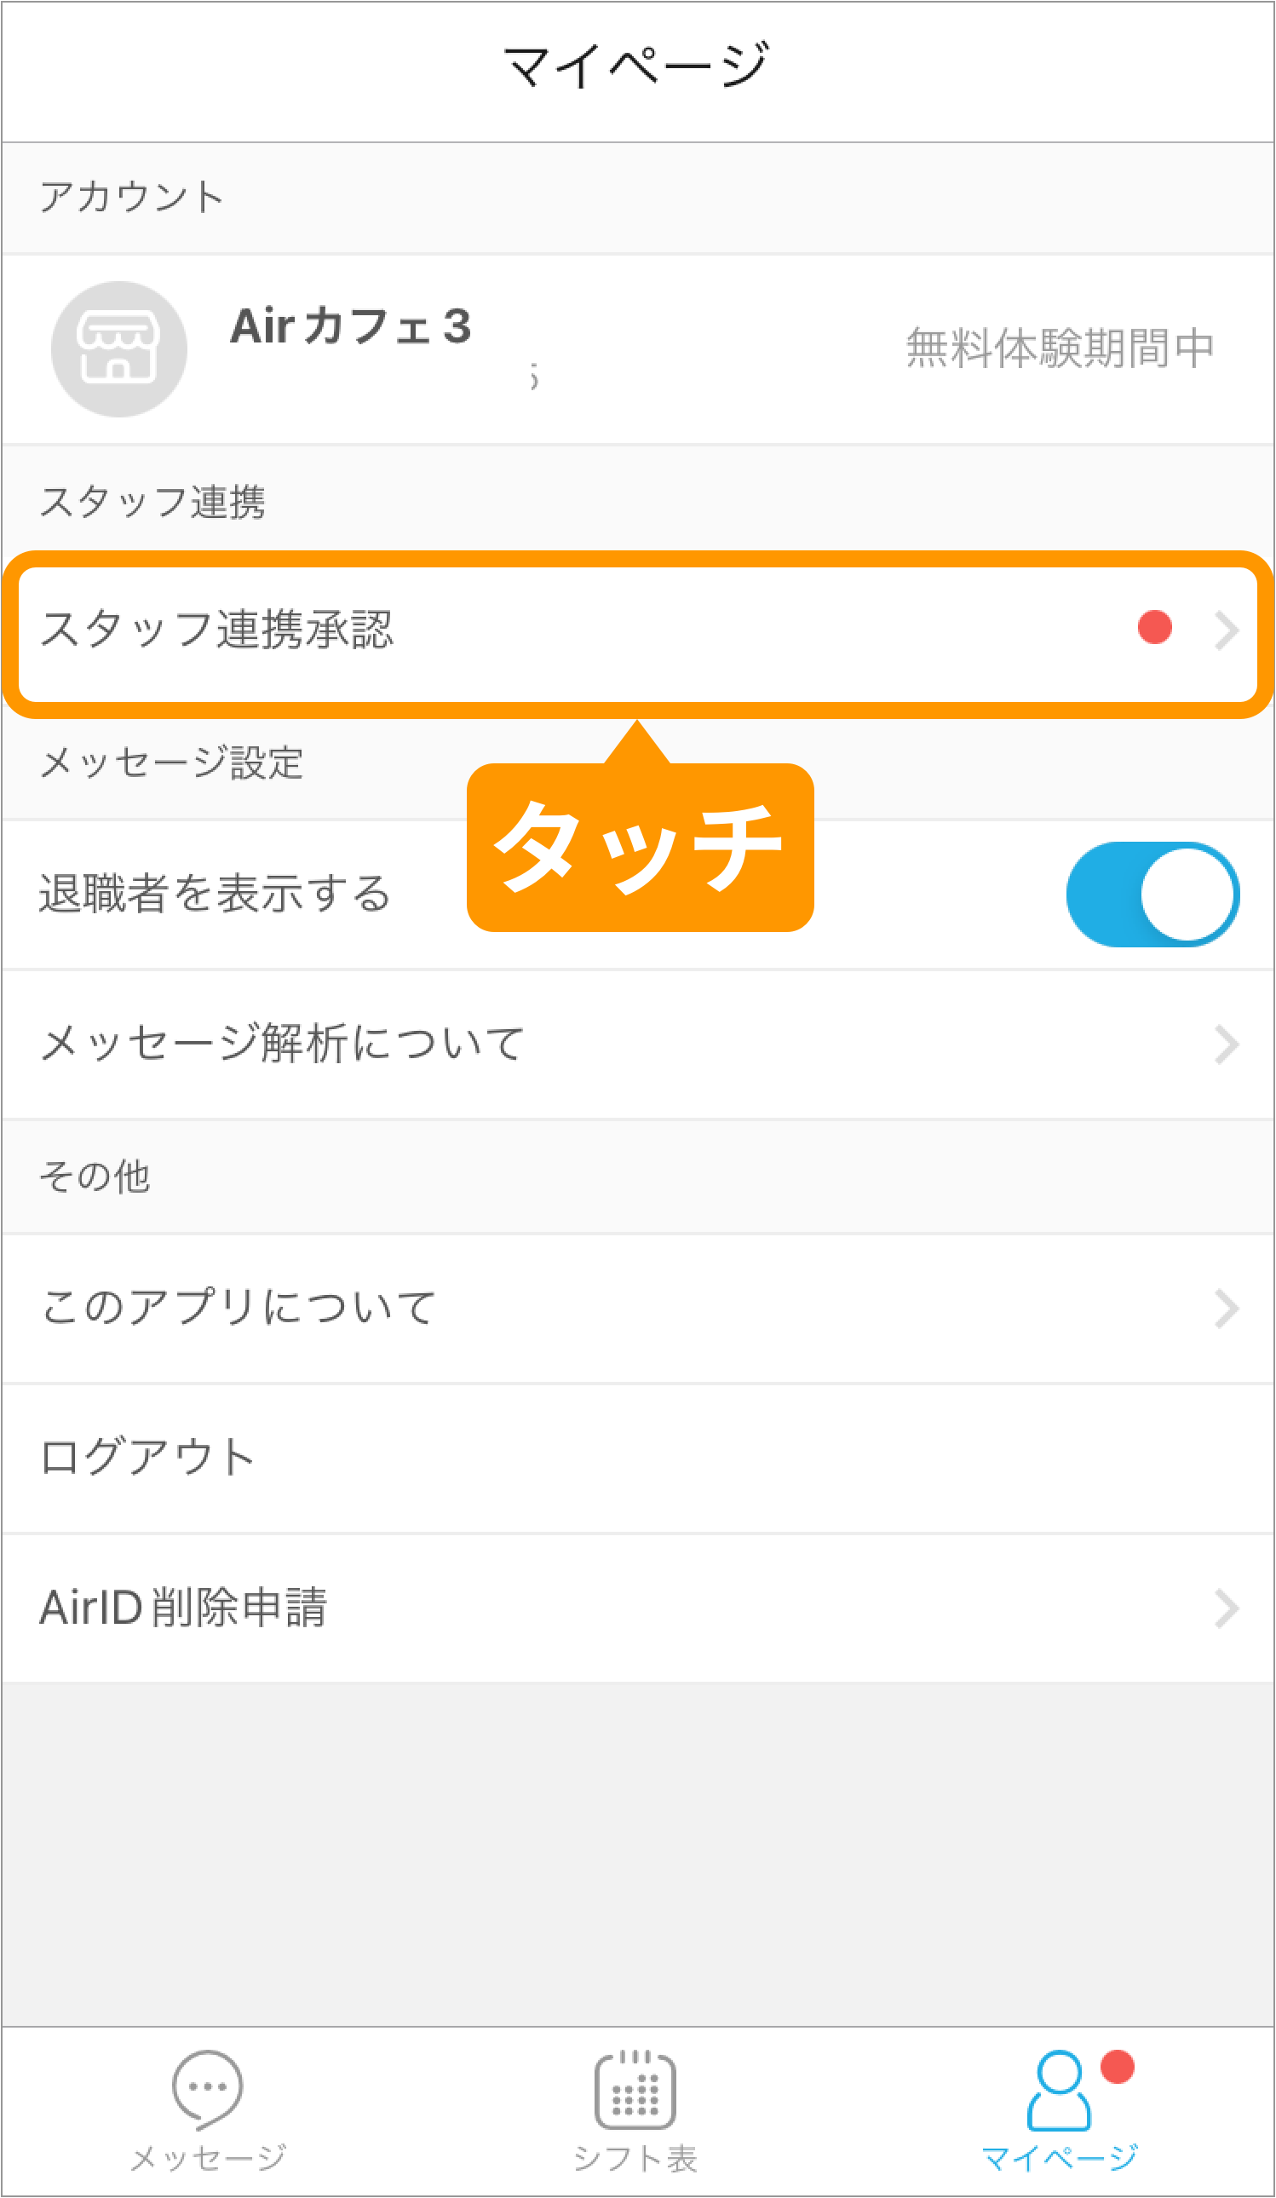This screenshot has width=1276, height=2198.
Task: Switch to the シフト表 tab label
Action: coord(635,2158)
